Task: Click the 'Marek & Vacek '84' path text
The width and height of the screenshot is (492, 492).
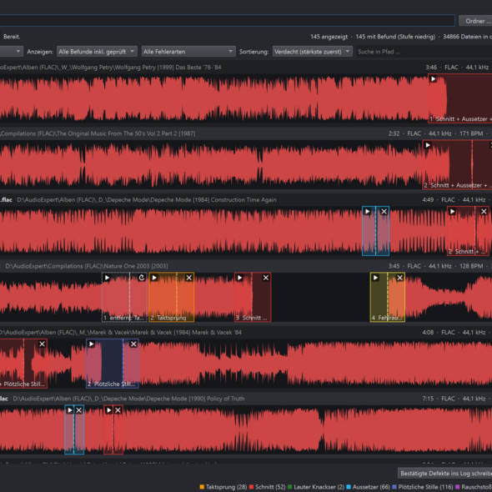Action: tap(120, 332)
